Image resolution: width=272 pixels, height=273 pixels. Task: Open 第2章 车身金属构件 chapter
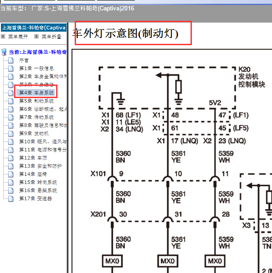point(43,76)
